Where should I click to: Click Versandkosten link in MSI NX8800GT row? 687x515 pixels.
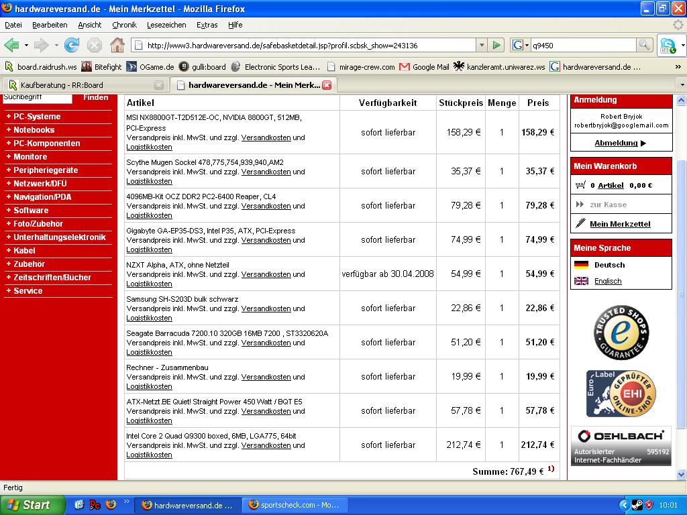[266, 137]
